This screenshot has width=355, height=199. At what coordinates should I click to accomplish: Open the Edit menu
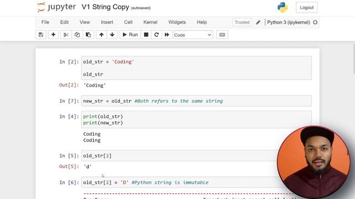coord(64,22)
